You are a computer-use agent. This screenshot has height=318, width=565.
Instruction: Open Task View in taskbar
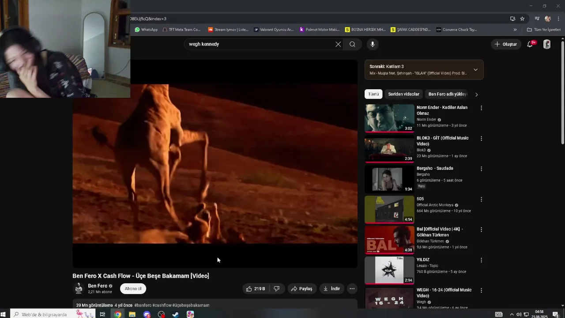[x=102, y=314]
